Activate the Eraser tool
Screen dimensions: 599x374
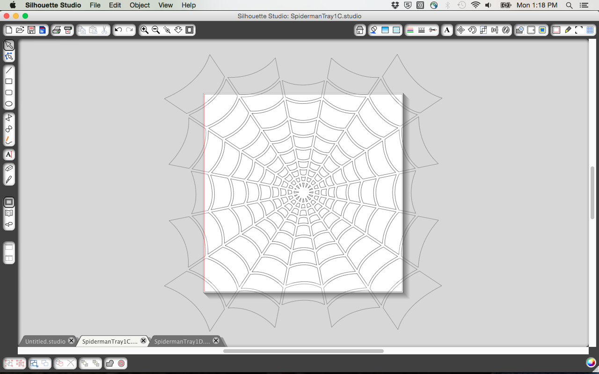(9, 168)
